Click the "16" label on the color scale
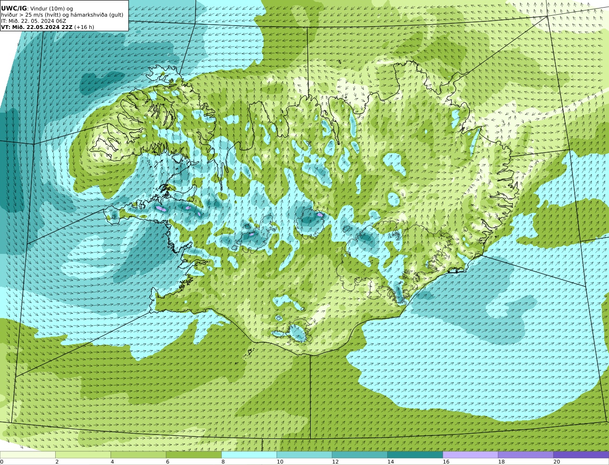This screenshot has width=609, height=465. coord(446,462)
